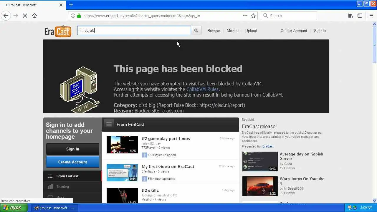Toggle the sidebar view icon
The height and width of the screenshot is (212, 377).
360,16
